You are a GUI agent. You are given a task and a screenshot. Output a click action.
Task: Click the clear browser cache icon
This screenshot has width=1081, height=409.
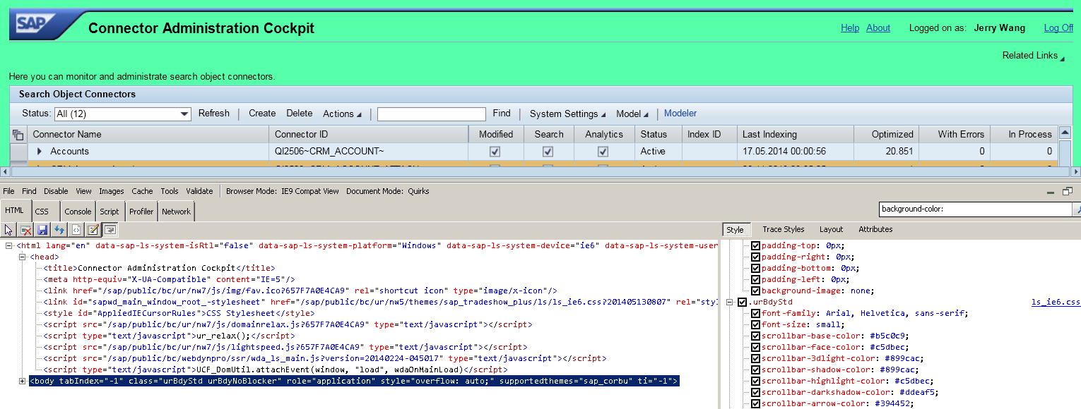[25, 230]
